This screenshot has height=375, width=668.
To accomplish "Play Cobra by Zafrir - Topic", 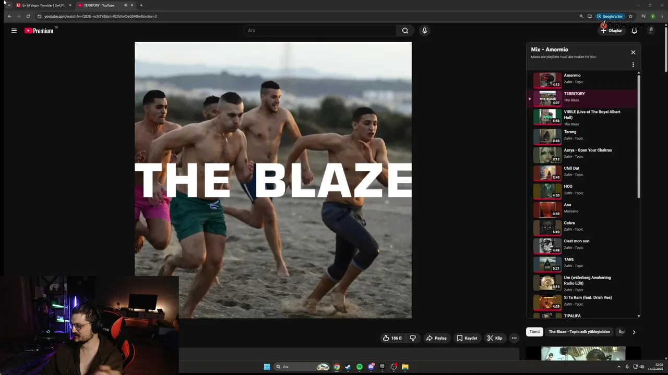I will pos(582,227).
